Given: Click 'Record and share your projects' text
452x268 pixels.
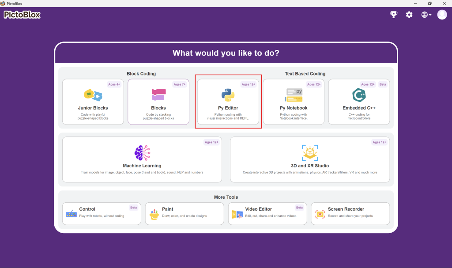Looking at the screenshot, I should (x=350, y=216).
